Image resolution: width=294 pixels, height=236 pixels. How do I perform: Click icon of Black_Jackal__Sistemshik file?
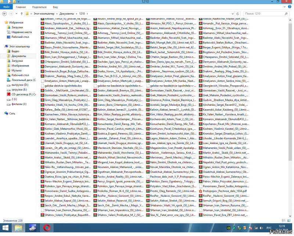[x=148, y=52]
